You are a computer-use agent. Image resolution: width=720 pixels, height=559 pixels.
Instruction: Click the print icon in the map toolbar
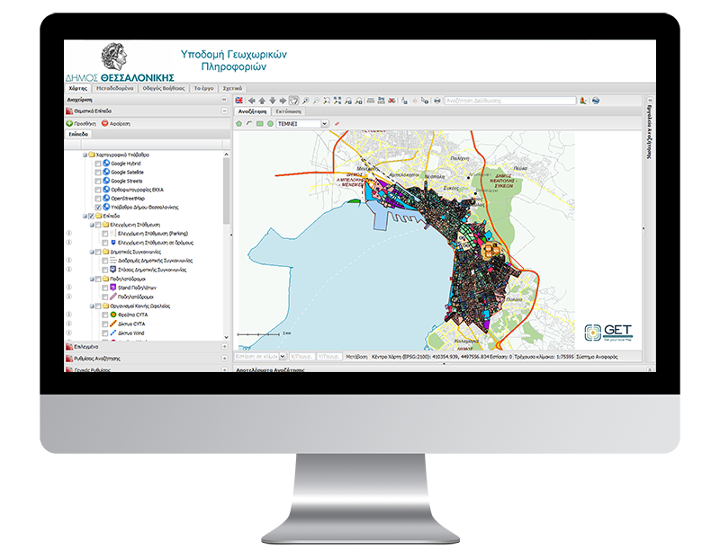point(437,101)
